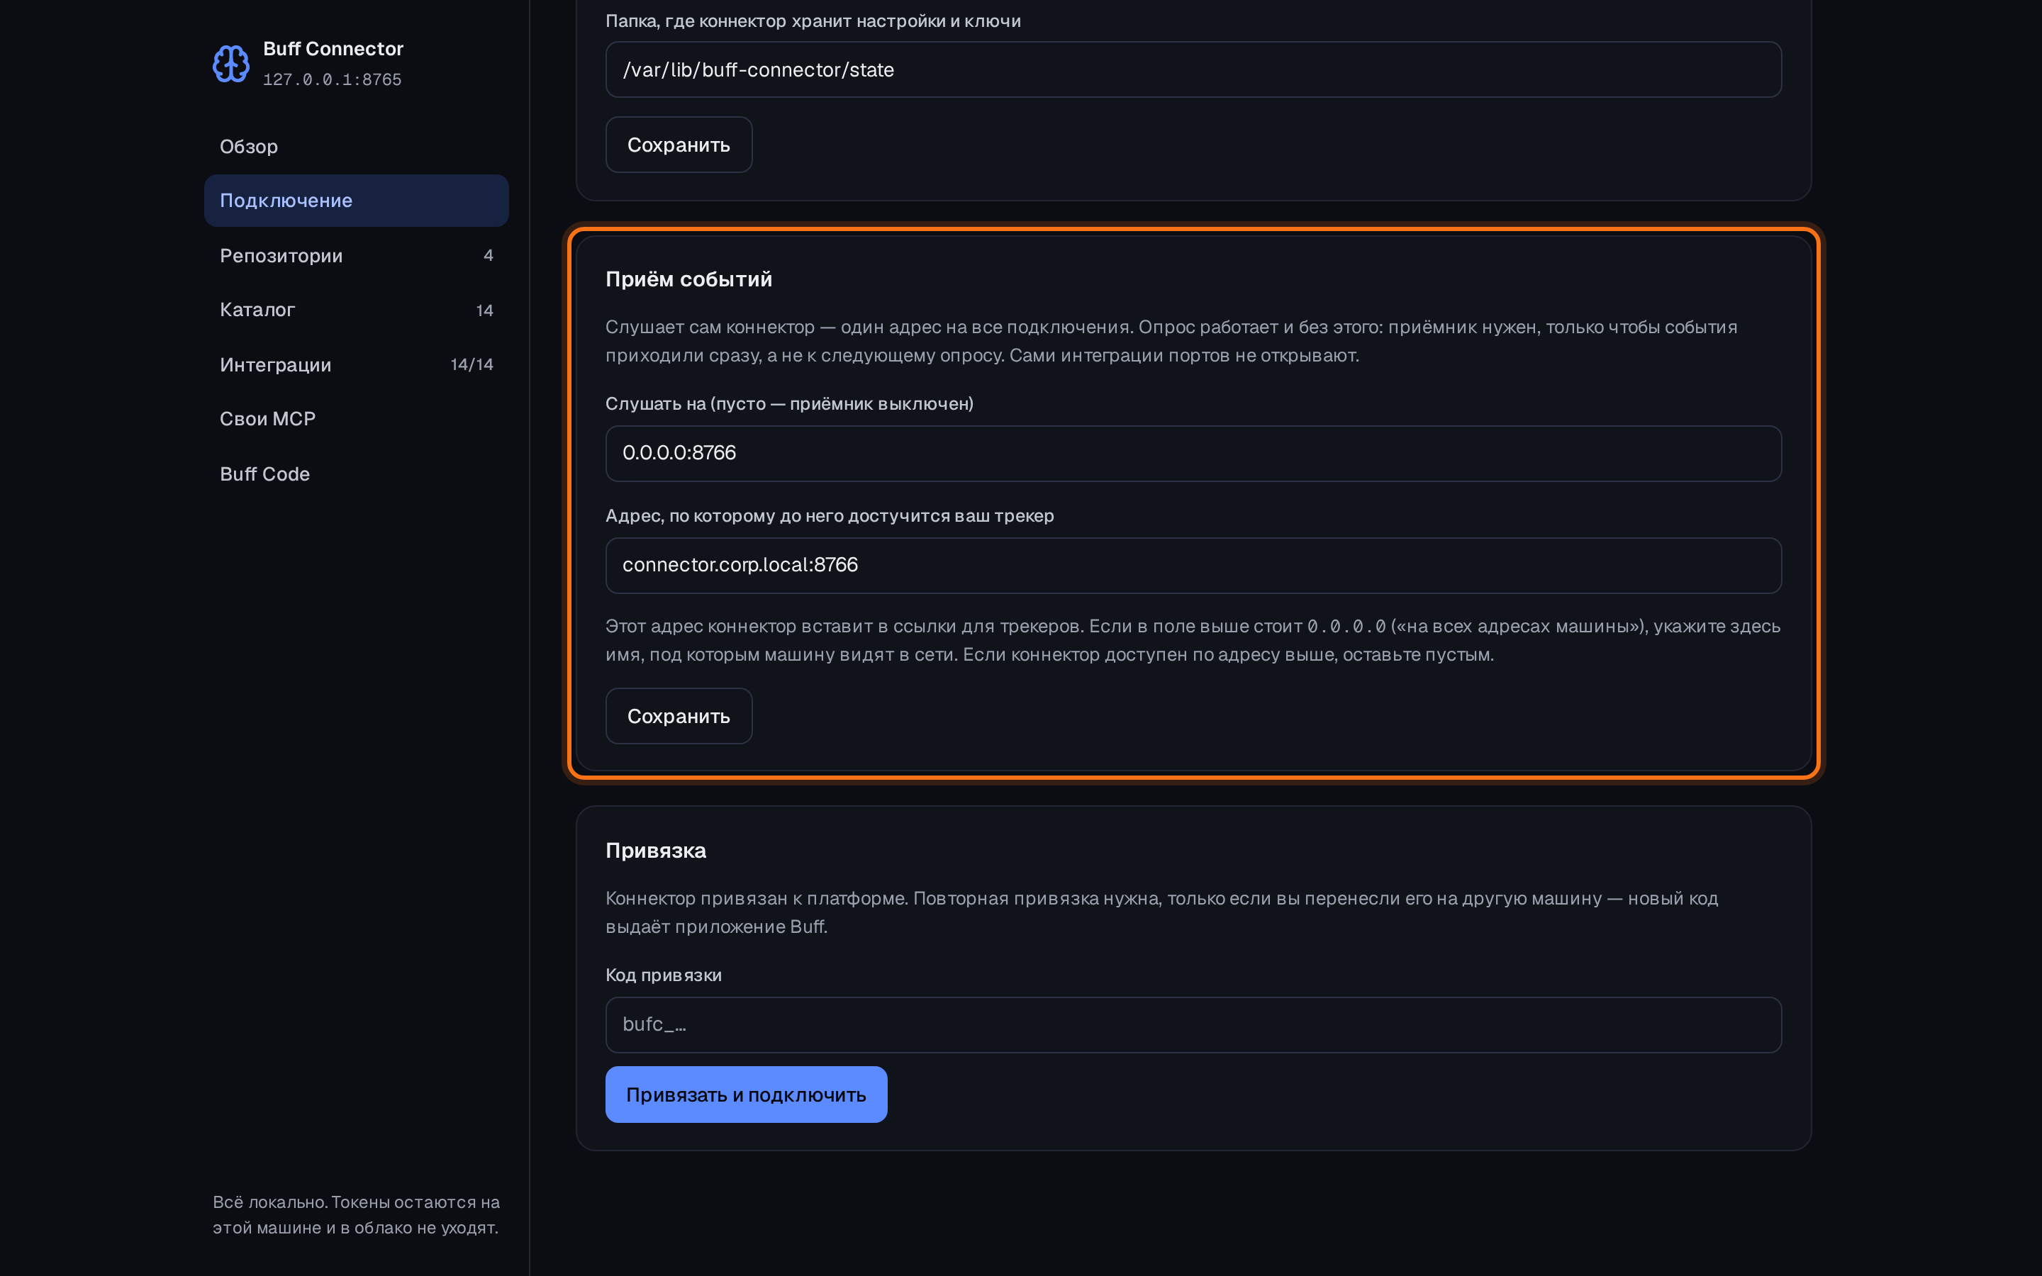2042x1276 pixels.
Task: Click the Всё локально footer note
Action: (356, 1214)
